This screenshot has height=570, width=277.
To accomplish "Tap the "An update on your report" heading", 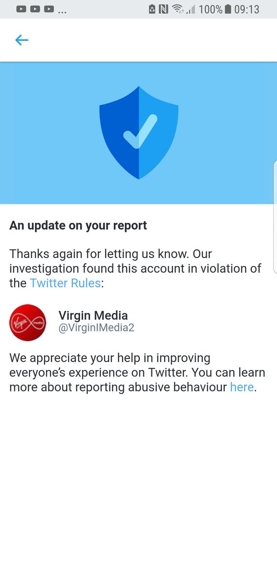I will pos(78,225).
